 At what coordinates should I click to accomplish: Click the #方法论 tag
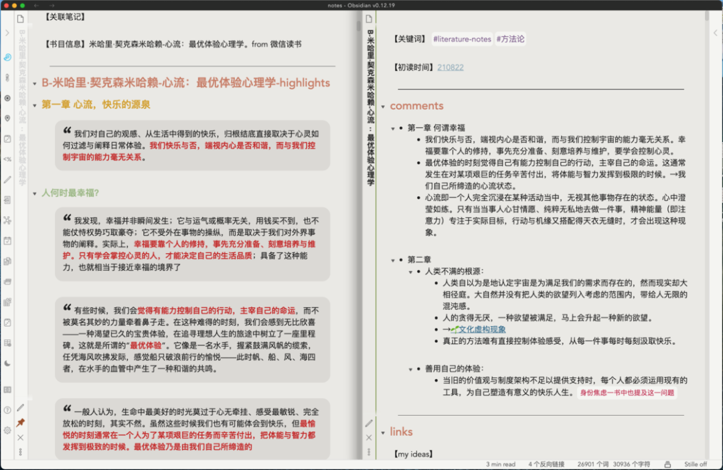tap(510, 40)
